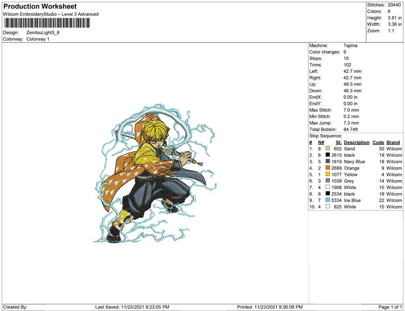Click the Machine value Tajima

tap(350, 46)
